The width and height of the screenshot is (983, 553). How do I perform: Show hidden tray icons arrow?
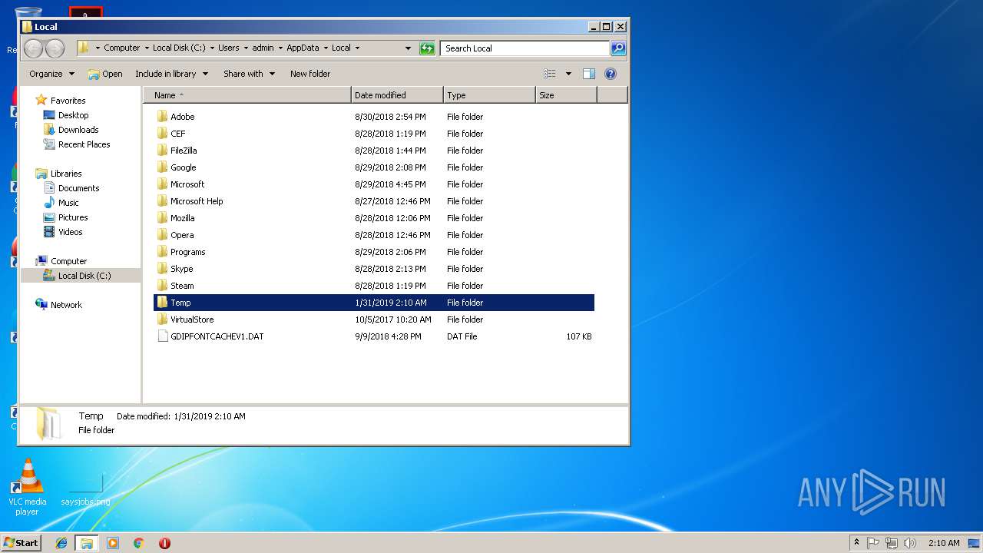tap(856, 543)
